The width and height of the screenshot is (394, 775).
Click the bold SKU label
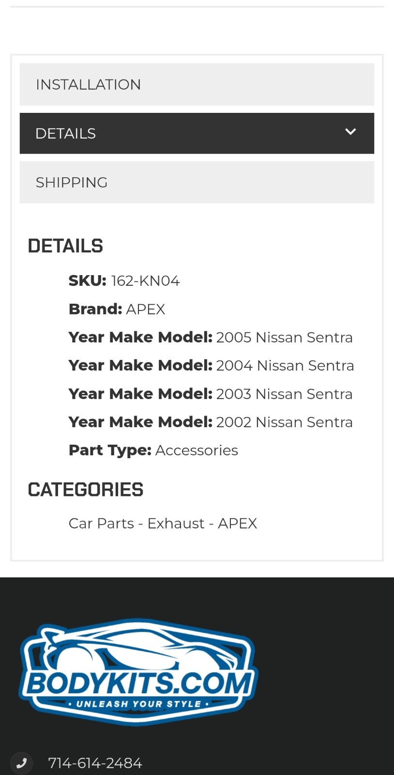pos(87,281)
